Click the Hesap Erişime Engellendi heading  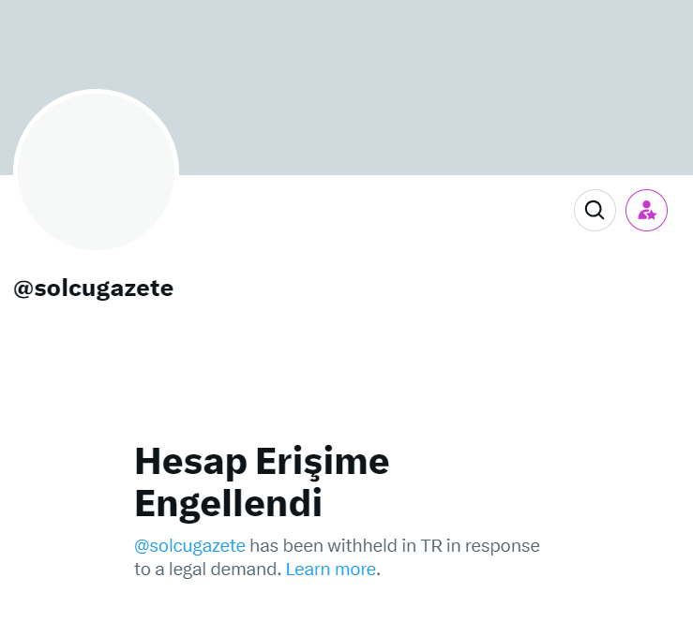click(262, 482)
